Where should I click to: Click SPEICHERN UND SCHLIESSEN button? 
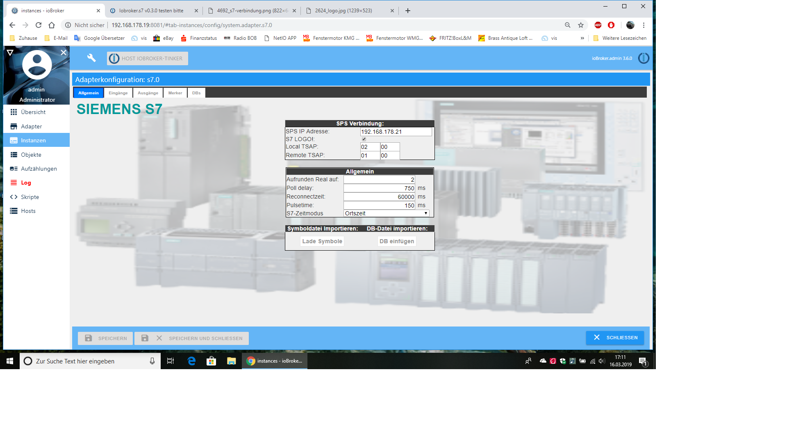pyautogui.click(x=191, y=338)
